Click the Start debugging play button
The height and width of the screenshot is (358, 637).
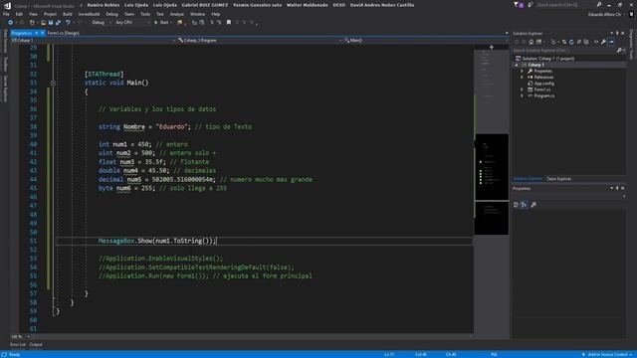click(156, 22)
